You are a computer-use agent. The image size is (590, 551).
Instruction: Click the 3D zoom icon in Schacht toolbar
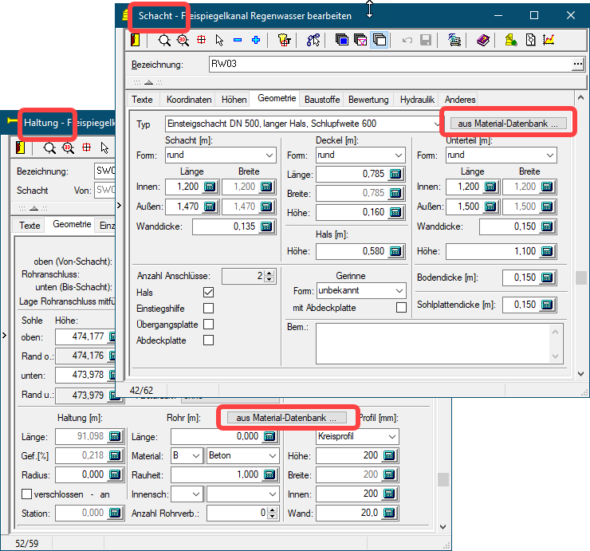click(x=183, y=39)
